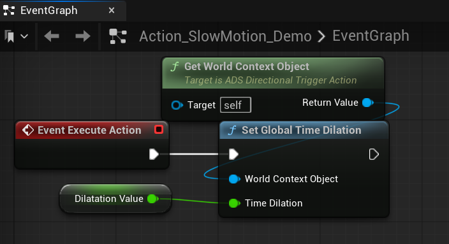Close the EventGraph tab

coord(112,11)
